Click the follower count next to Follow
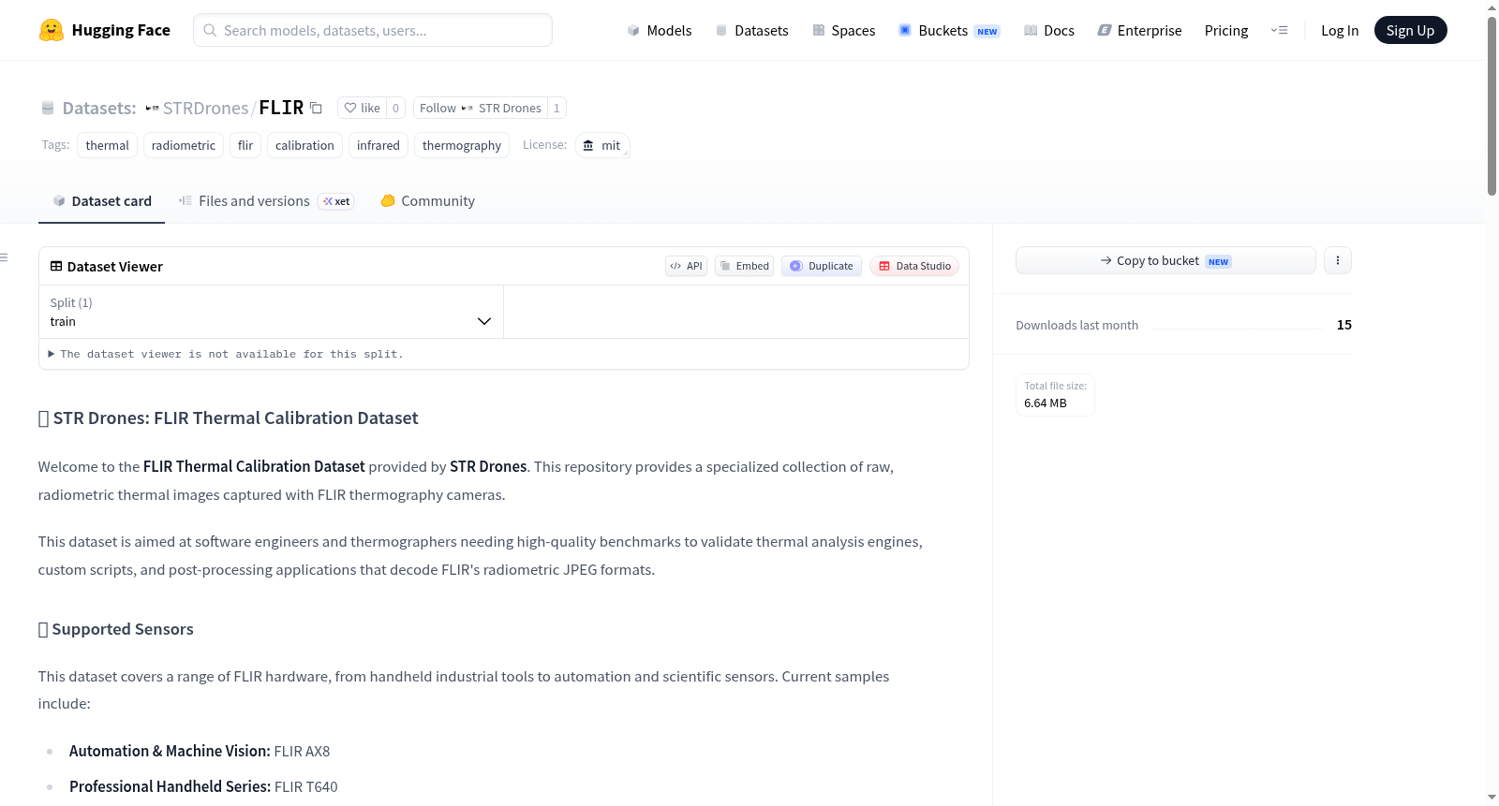The height and width of the screenshot is (806, 1499). pyautogui.click(x=557, y=108)
